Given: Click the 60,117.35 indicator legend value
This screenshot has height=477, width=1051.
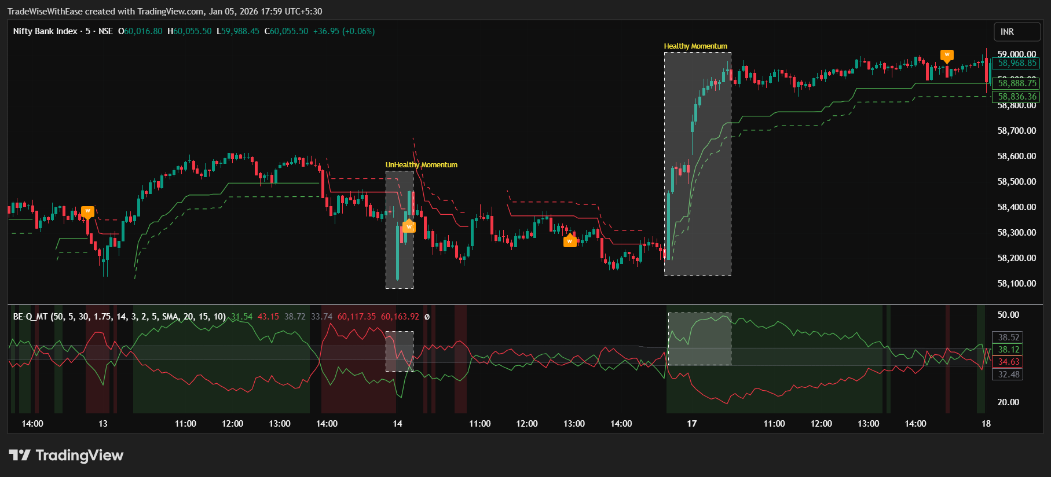Looking at the screenshot, I should [357, 317].
